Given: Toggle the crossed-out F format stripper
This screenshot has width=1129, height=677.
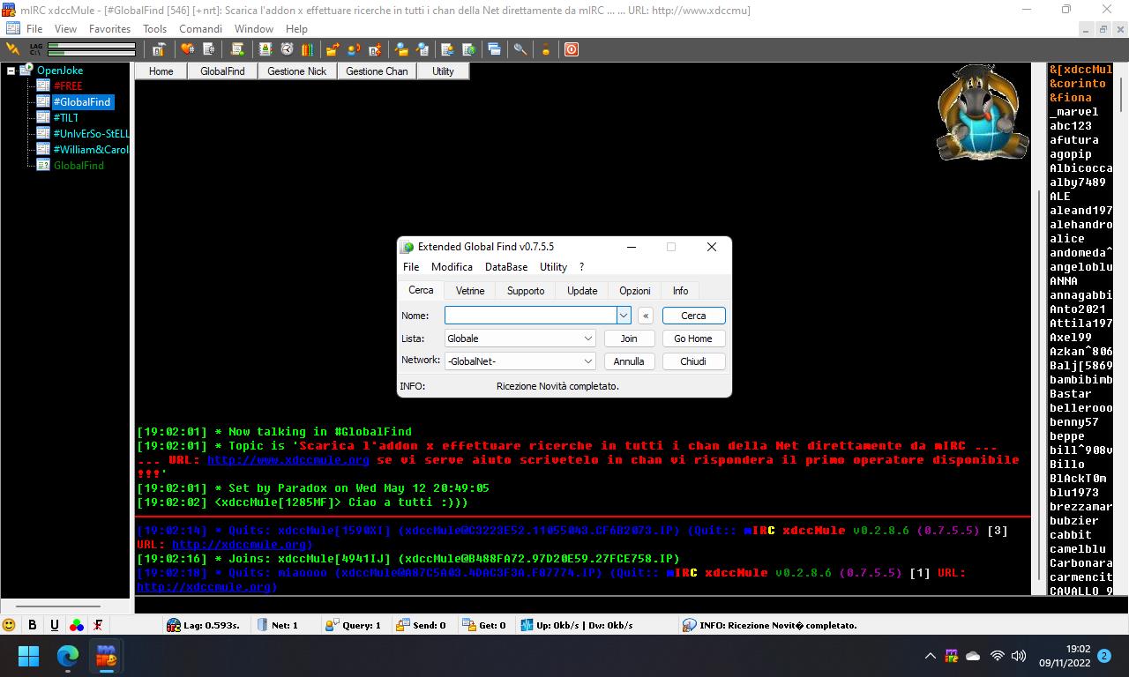Looking at the screenshot, I should point(98,625).
